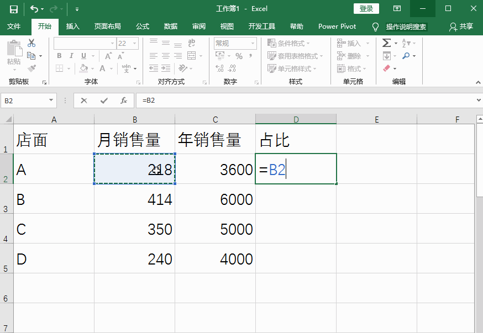The height and width of the screenshot is (333, 483).
Task: Click the 操作说明搜索 search box
Action: (406, 27)
